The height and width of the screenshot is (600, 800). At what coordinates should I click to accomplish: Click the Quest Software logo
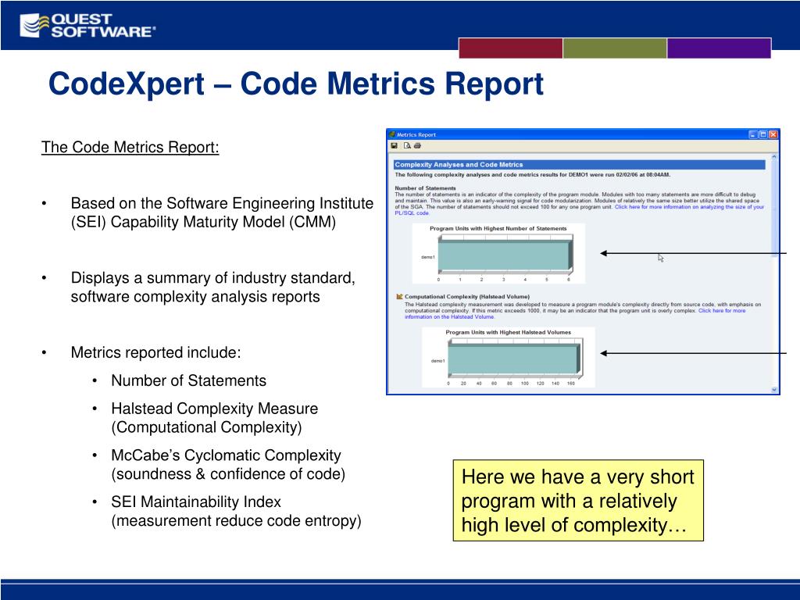[x=87, y=25]
